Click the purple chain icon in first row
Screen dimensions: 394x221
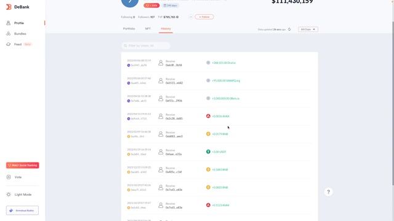tap(129, 65)
